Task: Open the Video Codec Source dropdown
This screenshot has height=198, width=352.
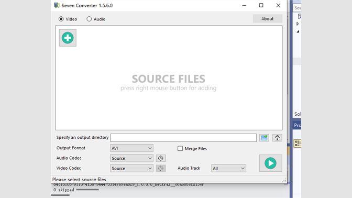Action: point(132,168)
